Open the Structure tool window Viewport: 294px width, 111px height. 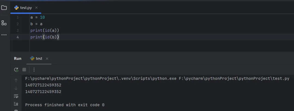[x=4, y=23]
